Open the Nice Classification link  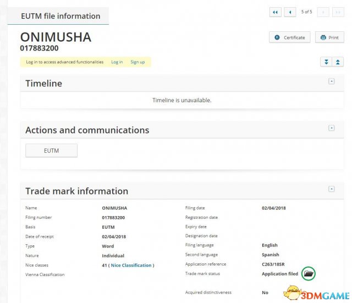(x=131, y=265)
